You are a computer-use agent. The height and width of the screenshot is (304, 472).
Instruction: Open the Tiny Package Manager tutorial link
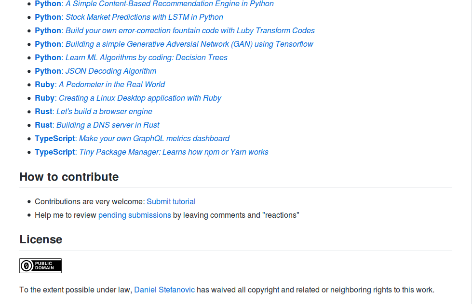[174, 152]
